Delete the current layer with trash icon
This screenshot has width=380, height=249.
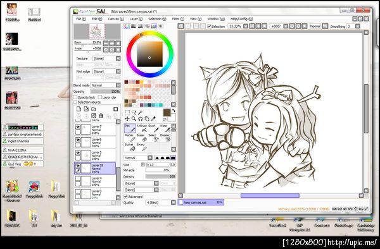[101, 116]
